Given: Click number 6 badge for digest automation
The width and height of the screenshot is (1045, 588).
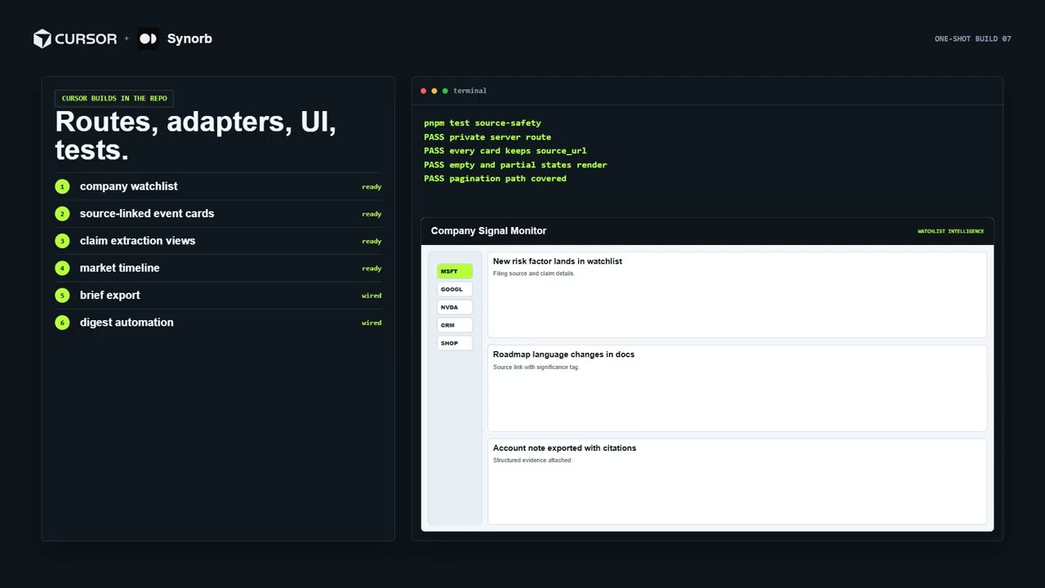Looking at the screenshot, I should [x=62, y=323].
